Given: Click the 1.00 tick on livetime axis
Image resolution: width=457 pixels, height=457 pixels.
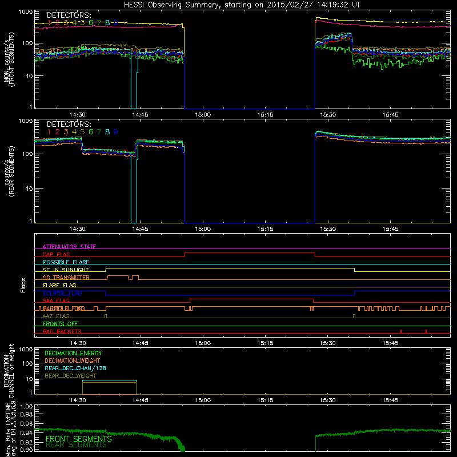Looking at the screenshot, I should tap(26, 407).
